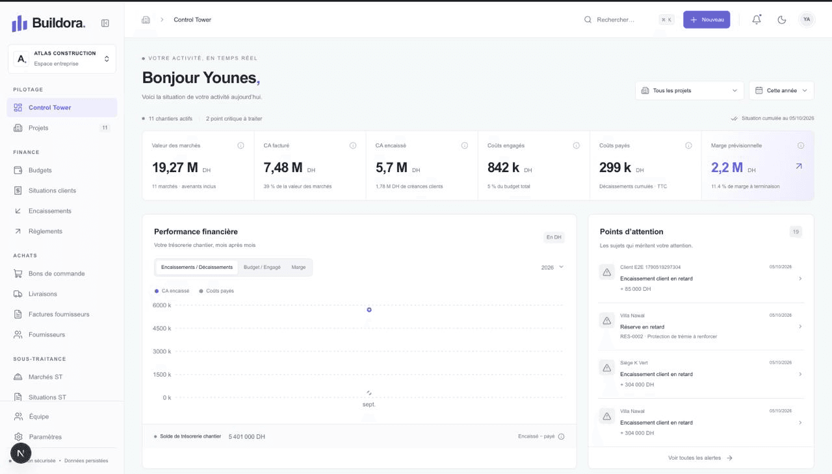Show info for CA encaissé
Viewport: 832px width, 474px height.
464,145
